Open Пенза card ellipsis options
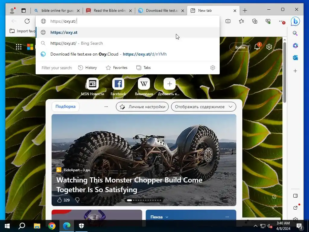 (x=227, y=217)
